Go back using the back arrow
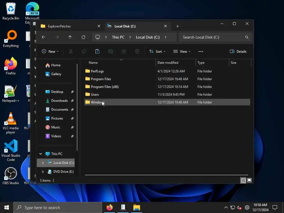This screenshot has height=213, width=284. (x=44, y=37)
